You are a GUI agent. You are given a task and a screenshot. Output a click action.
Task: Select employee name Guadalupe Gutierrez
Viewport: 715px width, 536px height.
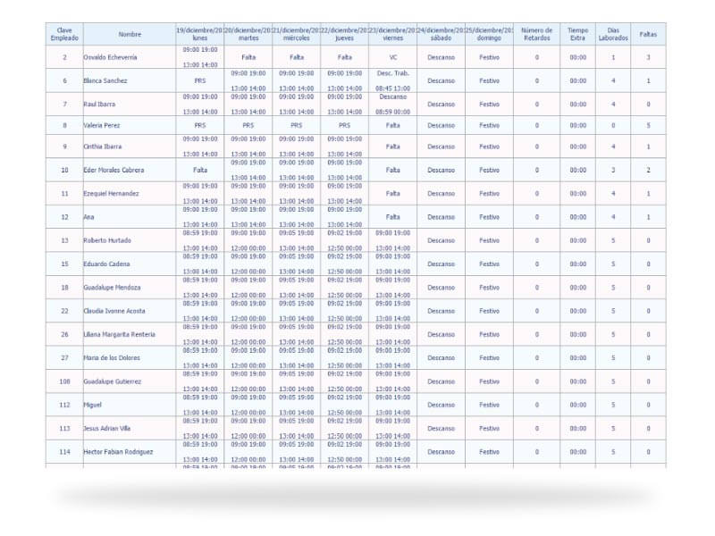click(x=113, y=381)
